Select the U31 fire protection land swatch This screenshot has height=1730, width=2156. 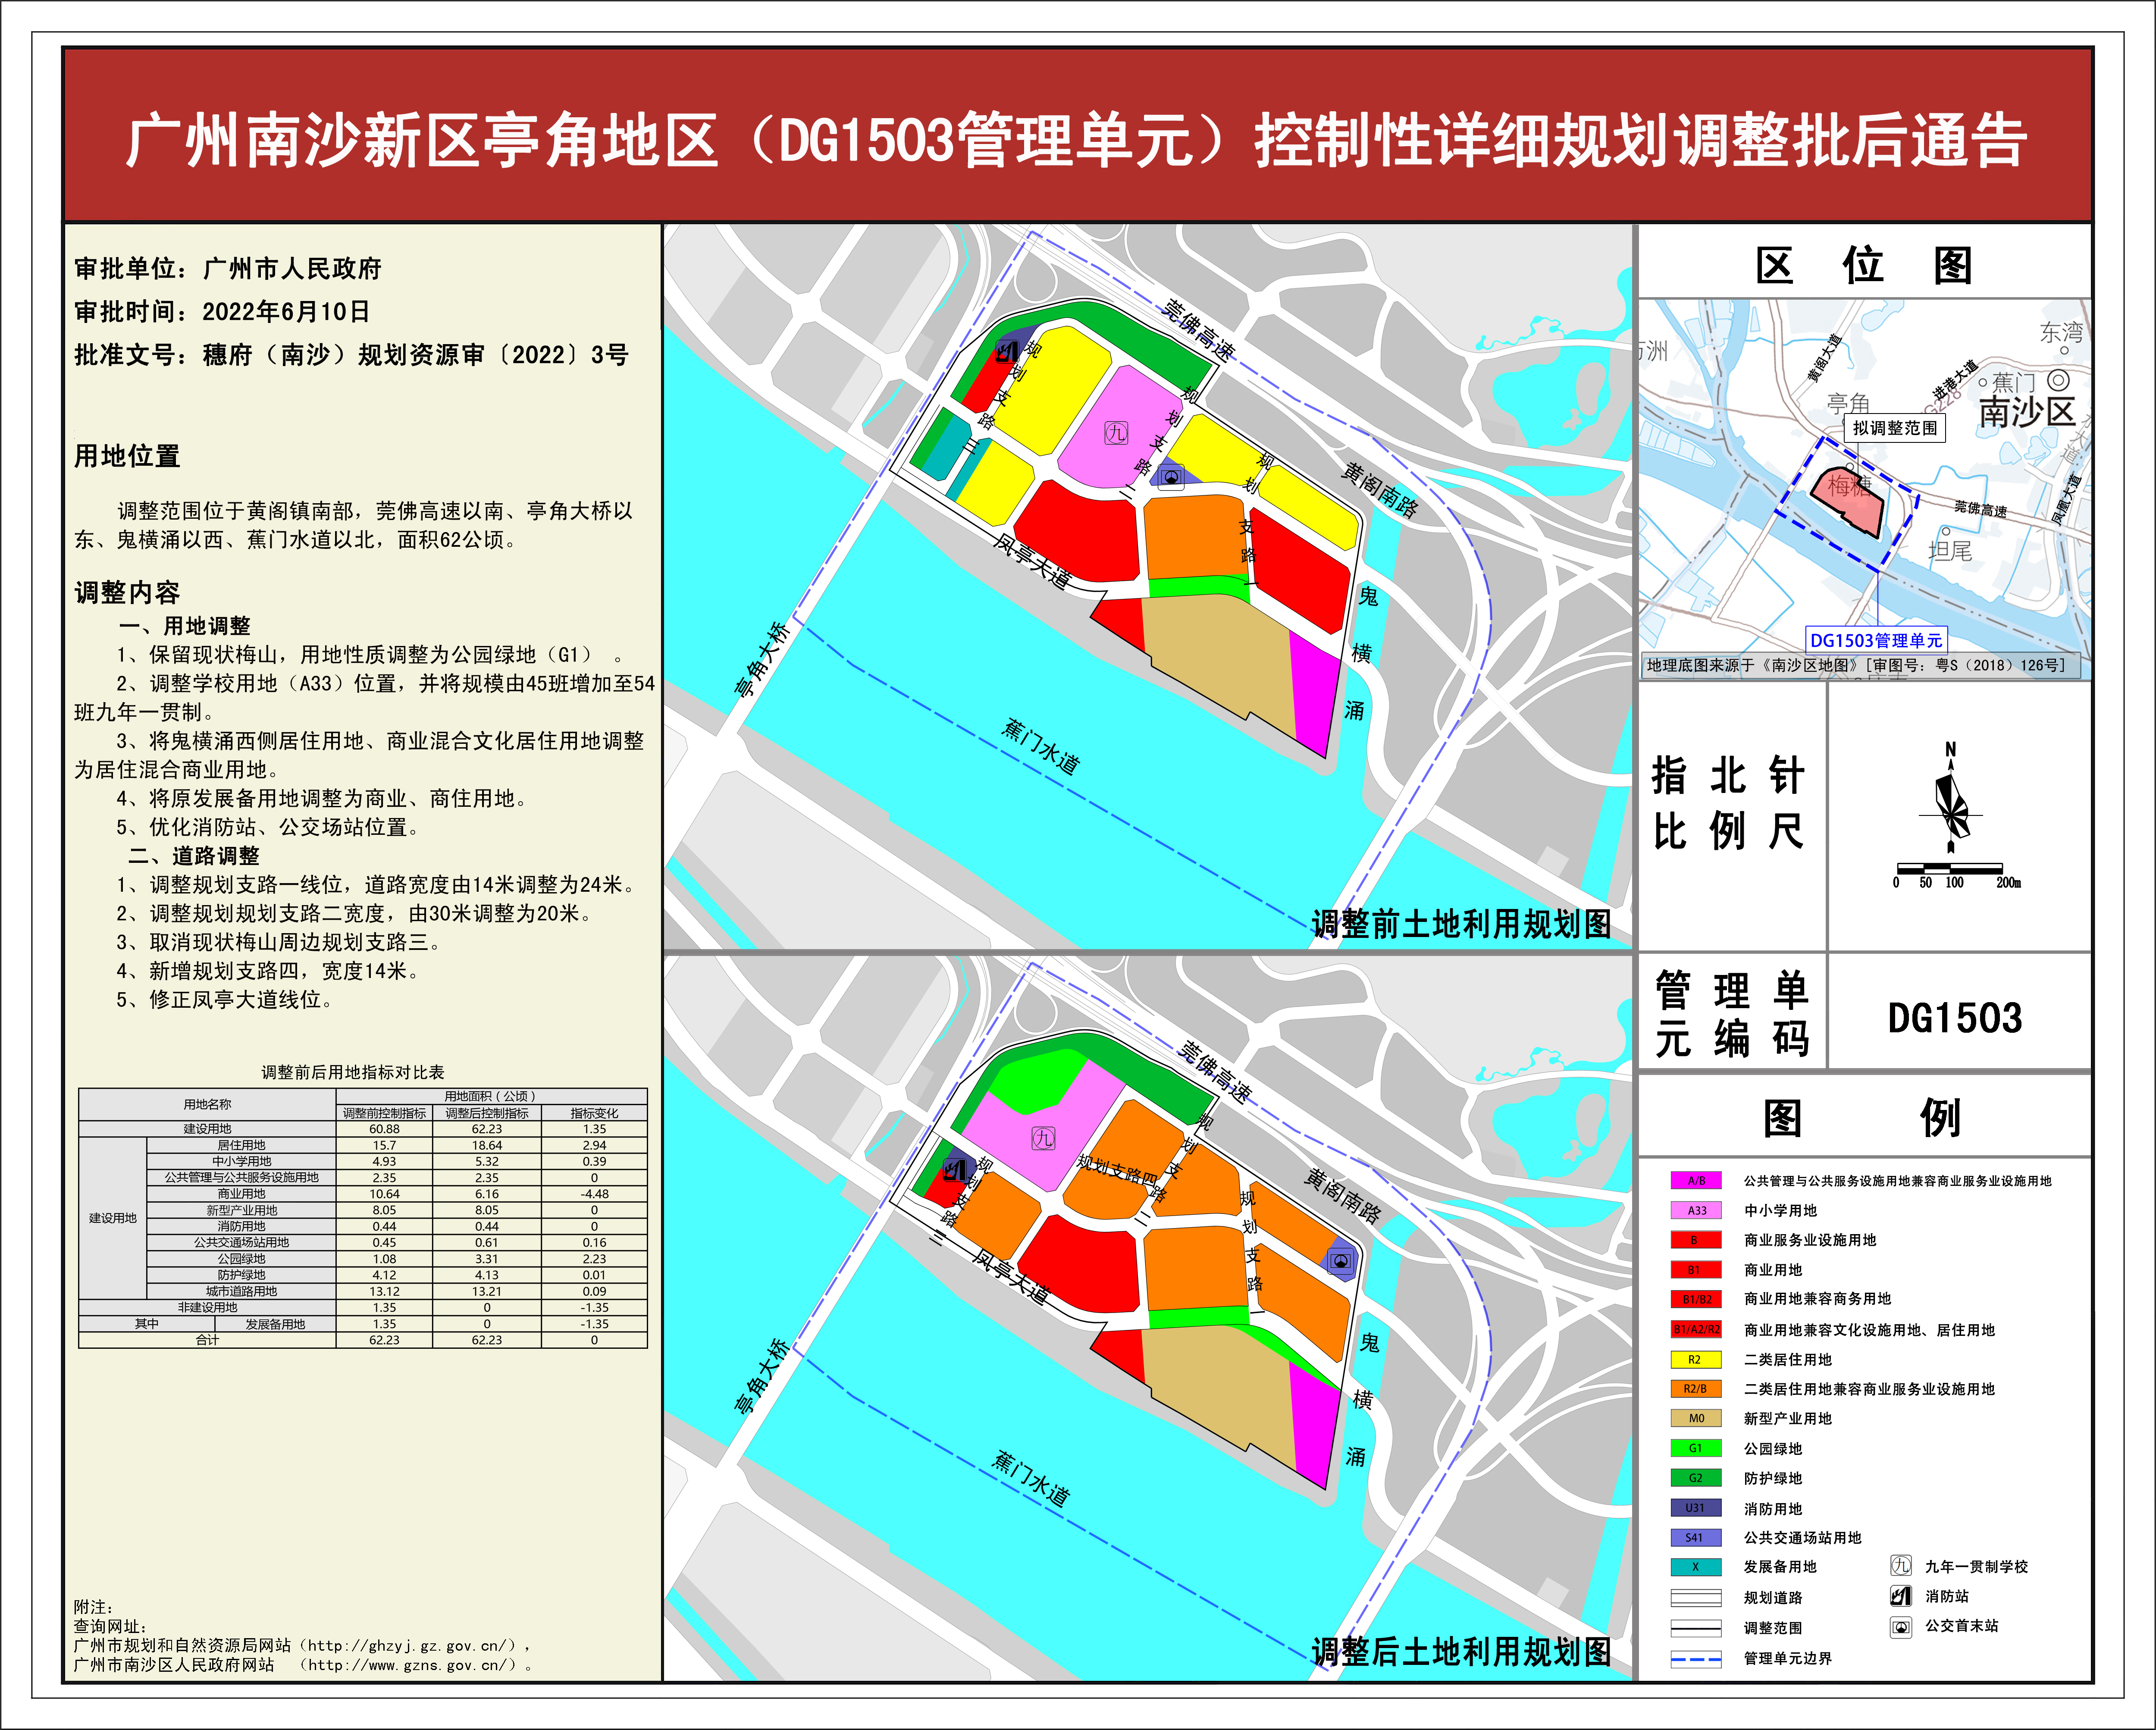(1696, 1508)
